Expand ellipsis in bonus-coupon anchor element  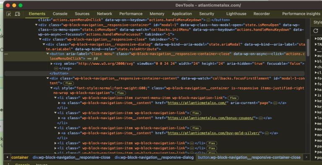tap(261, 118)
